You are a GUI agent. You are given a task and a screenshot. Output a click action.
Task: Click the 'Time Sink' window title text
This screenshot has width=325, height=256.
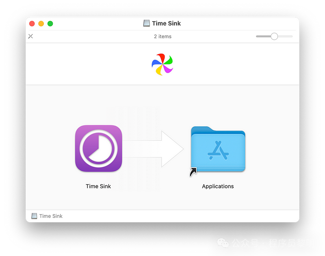(x=167, y=24)
